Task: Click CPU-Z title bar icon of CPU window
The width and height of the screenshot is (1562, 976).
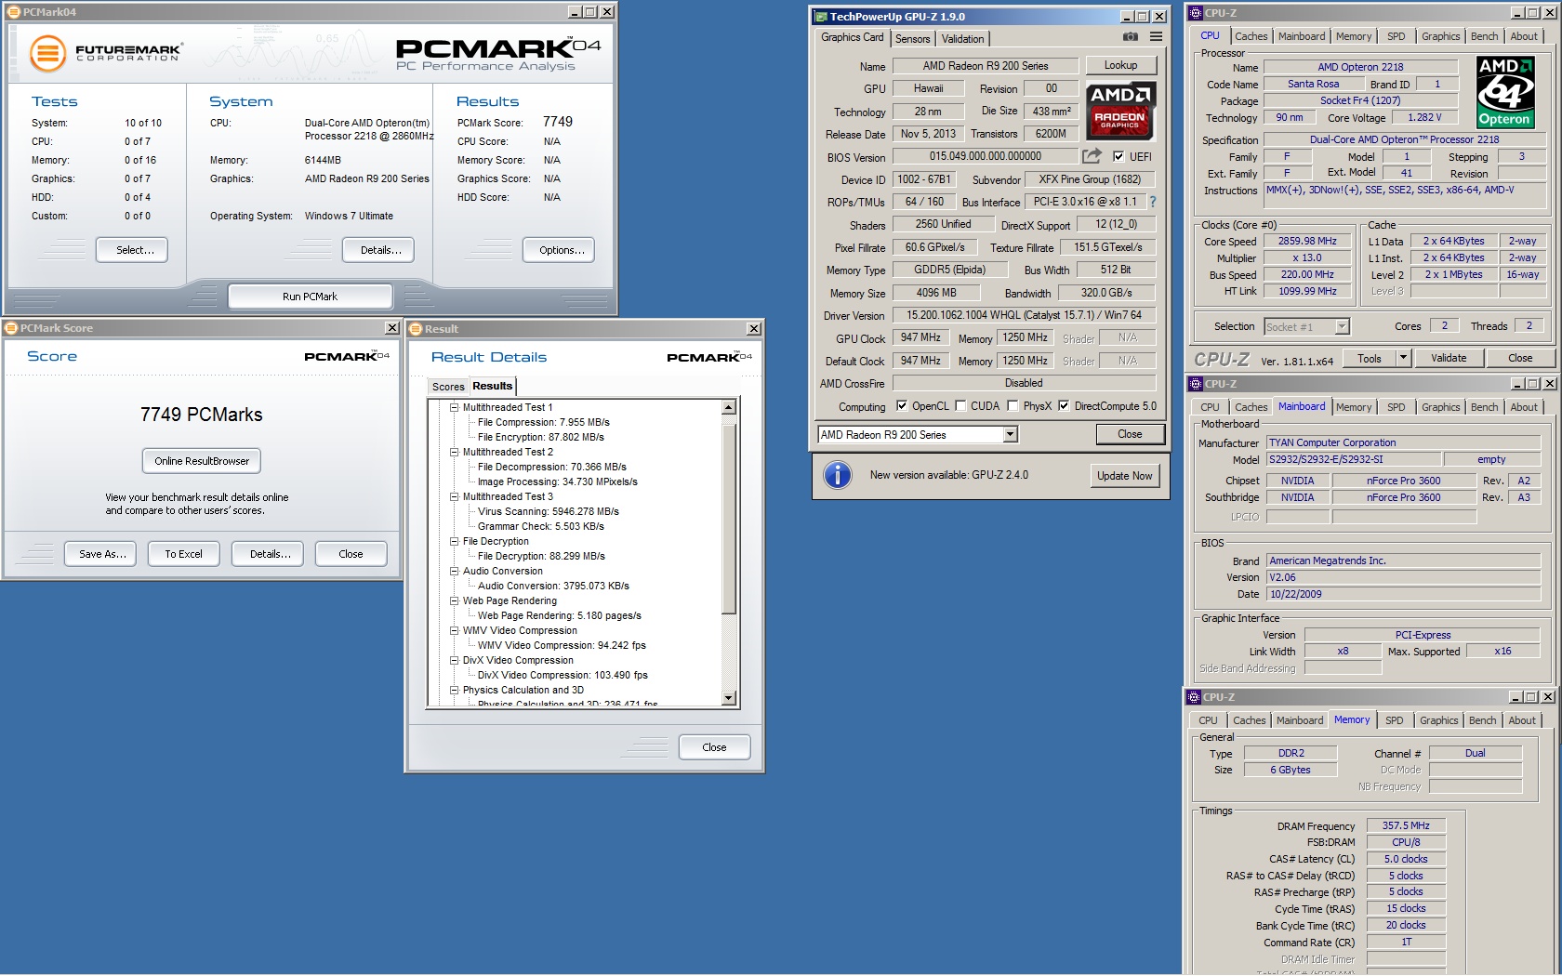Action: point(1196,13)
